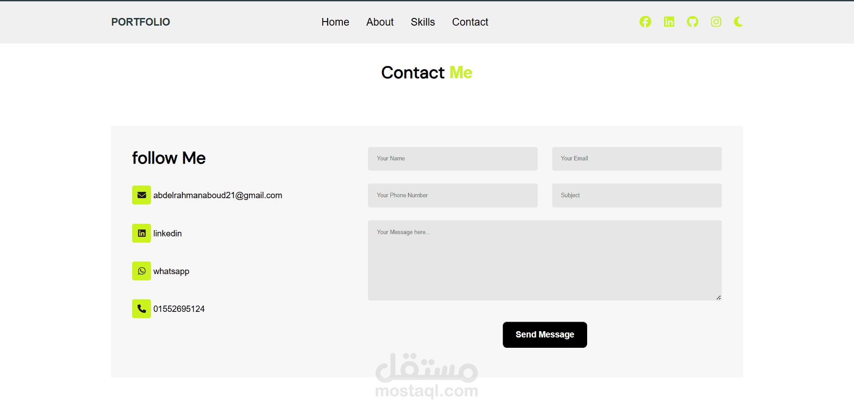
Task: Click the Send Message button
Action: [545, 335]
